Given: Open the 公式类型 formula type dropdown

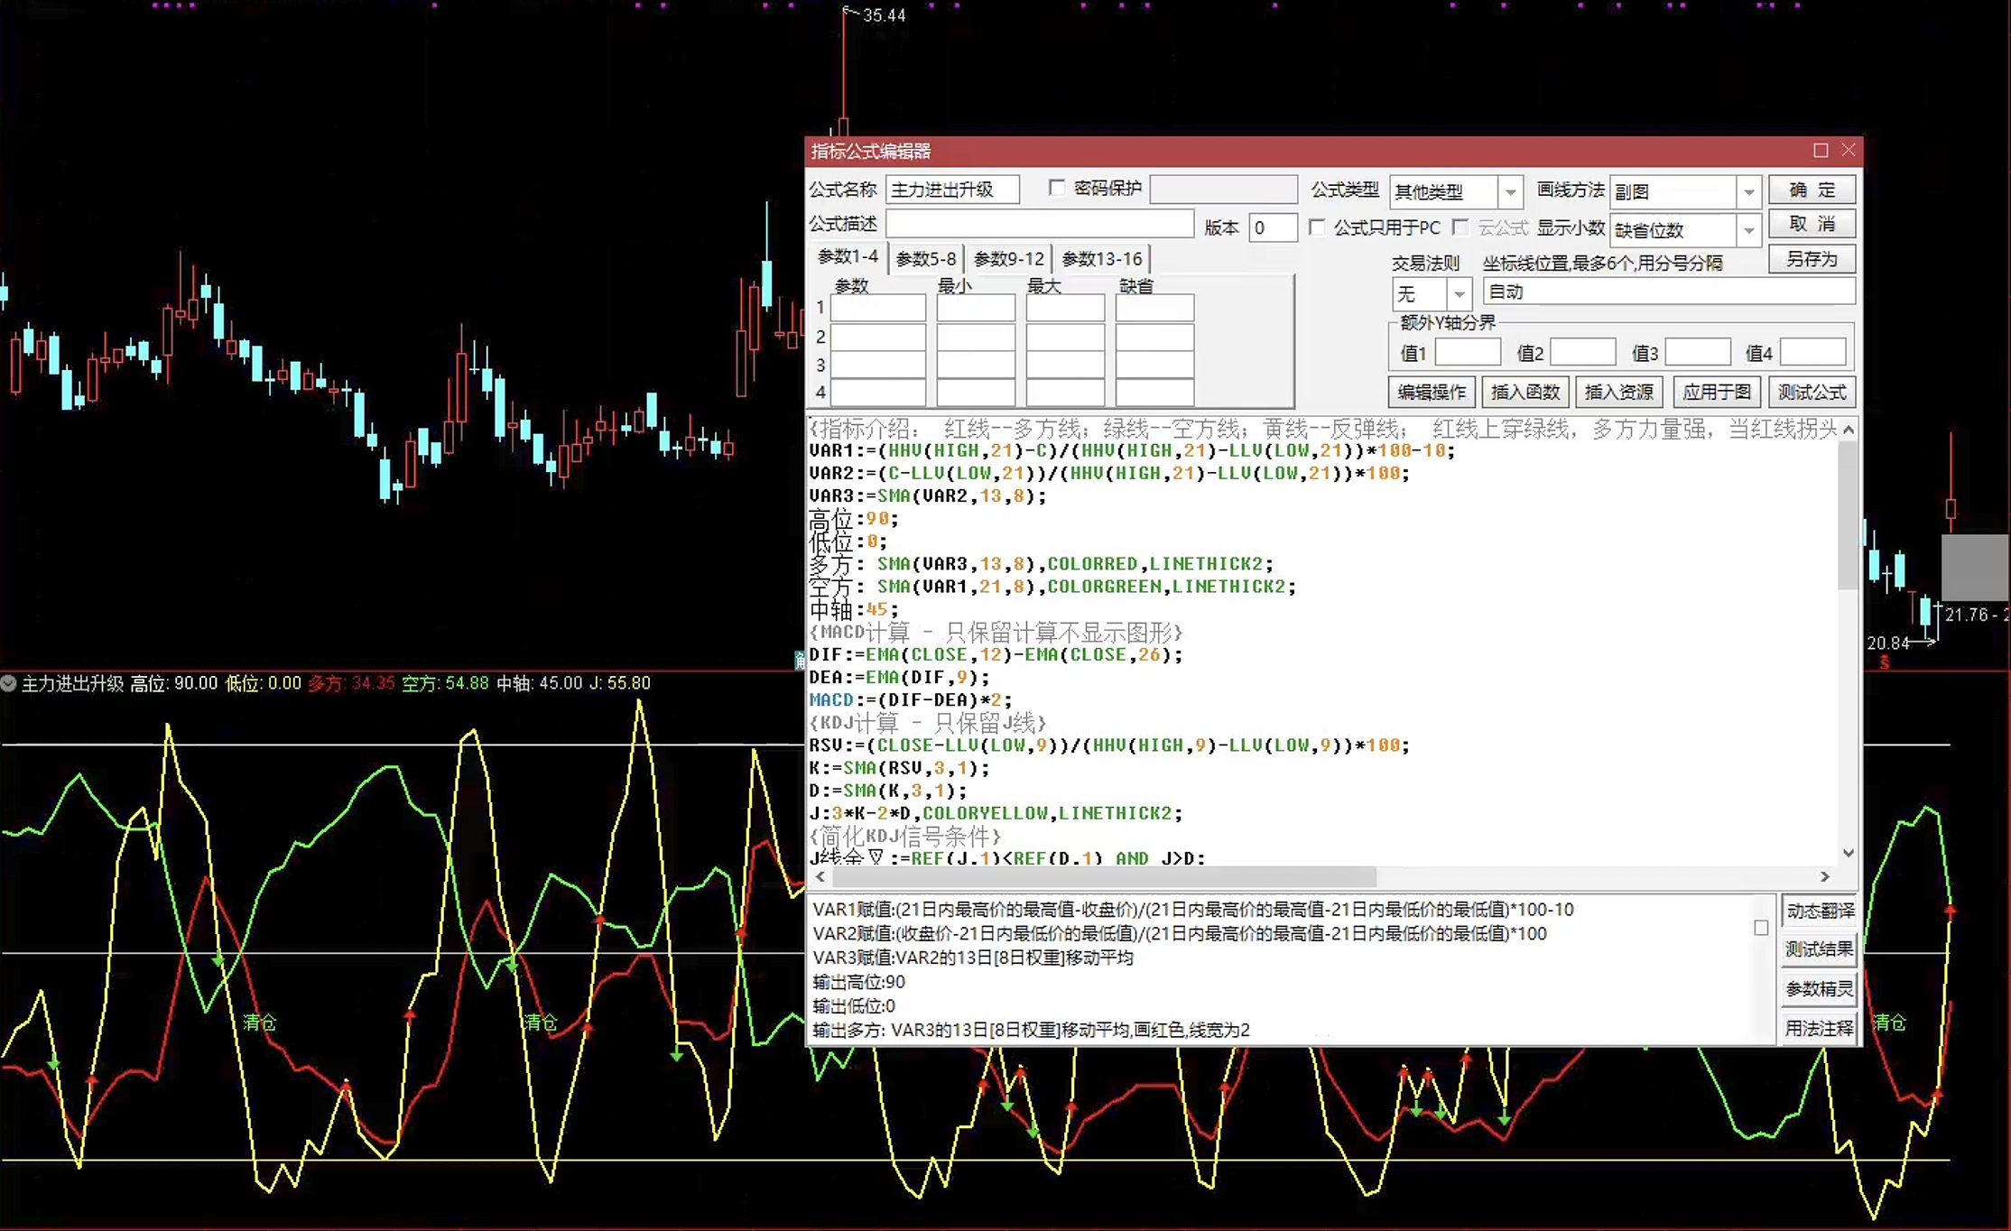Looking at the screenshot, I should (1510, 192).
